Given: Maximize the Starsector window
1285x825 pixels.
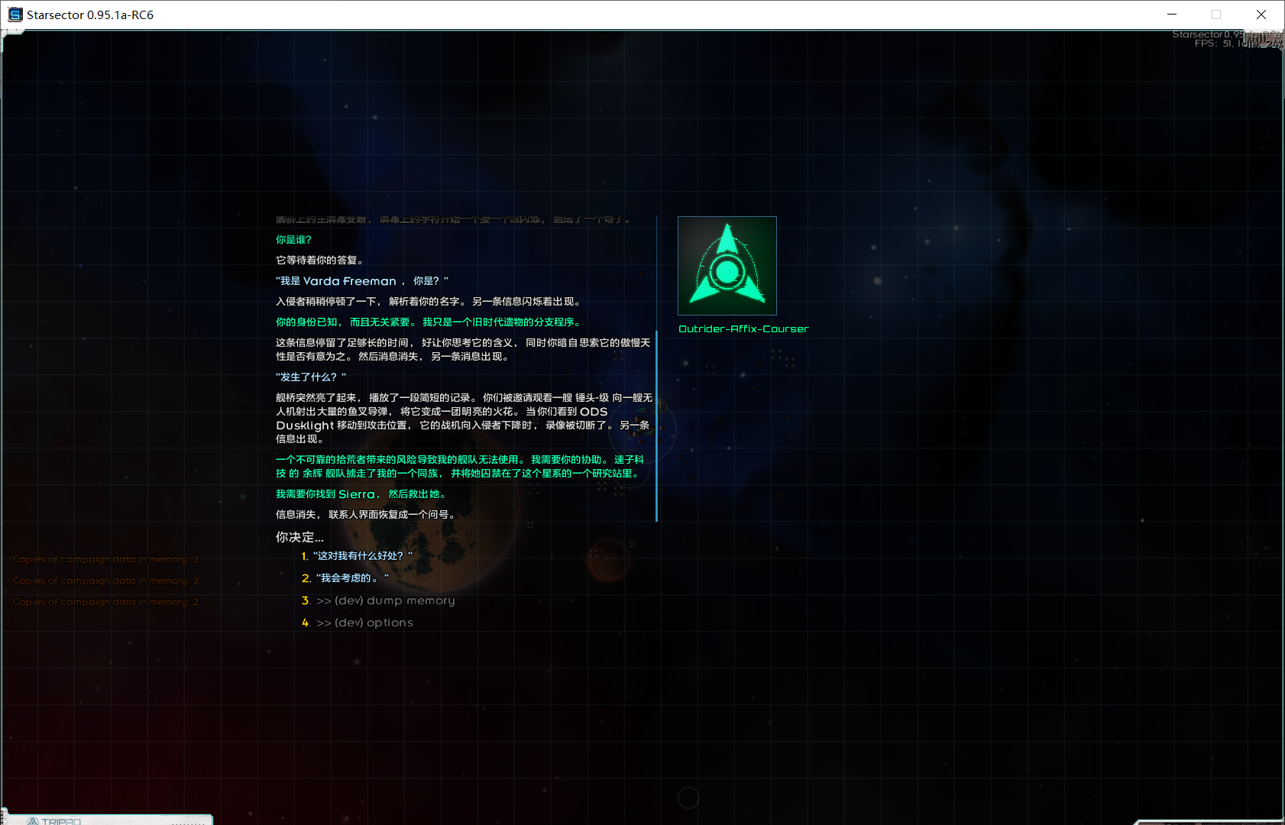Looking at the screenshot, I should coord(1215,15).
